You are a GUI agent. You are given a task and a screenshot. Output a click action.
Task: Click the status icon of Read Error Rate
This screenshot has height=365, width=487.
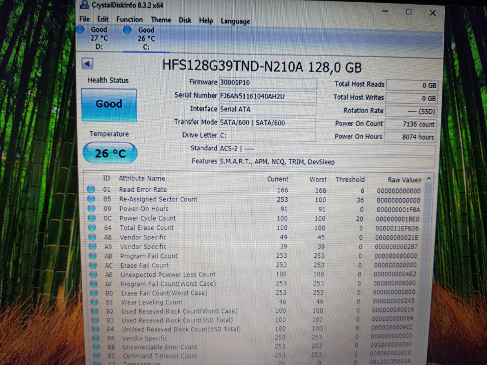click(91, 189)
